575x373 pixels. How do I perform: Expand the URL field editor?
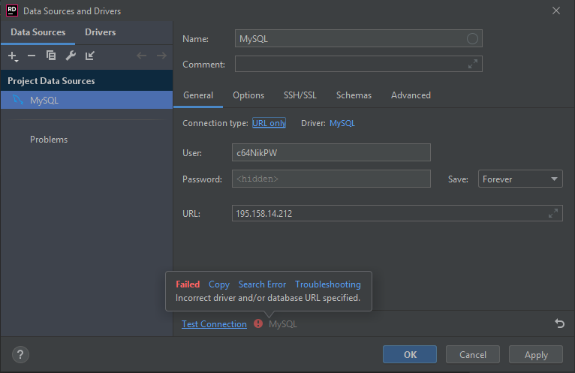click(x=553, y=213)
